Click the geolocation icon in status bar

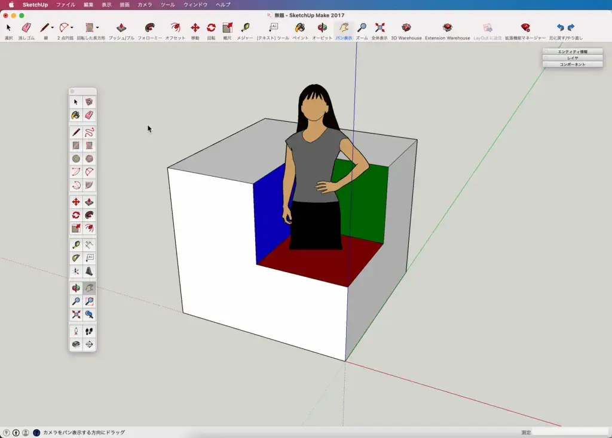click(6, 433)
